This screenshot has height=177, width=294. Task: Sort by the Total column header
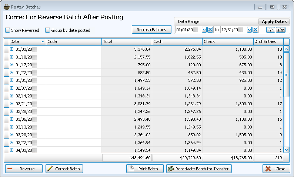[x=126, y=41]
